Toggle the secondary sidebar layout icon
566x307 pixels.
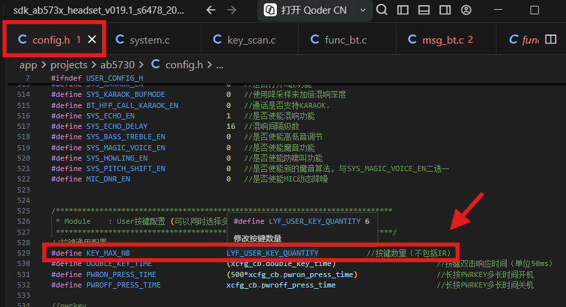(x=445, y=10)
